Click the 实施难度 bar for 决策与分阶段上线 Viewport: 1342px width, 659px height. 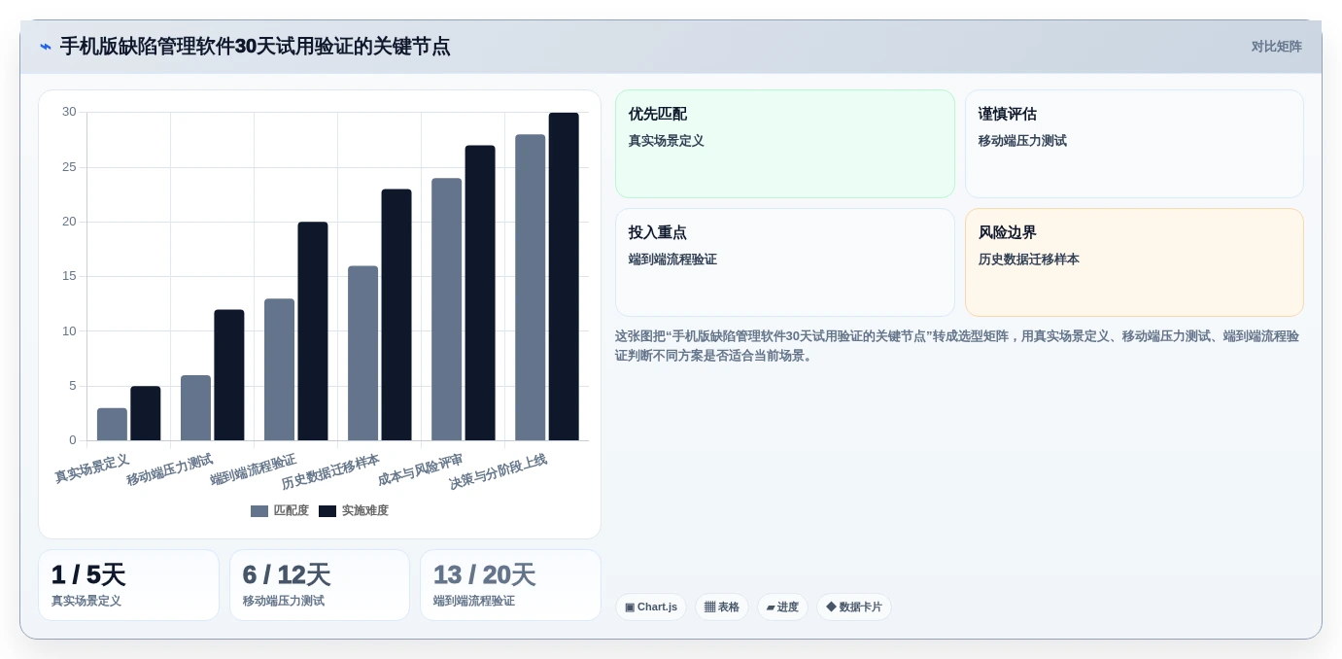pos(564,277)
